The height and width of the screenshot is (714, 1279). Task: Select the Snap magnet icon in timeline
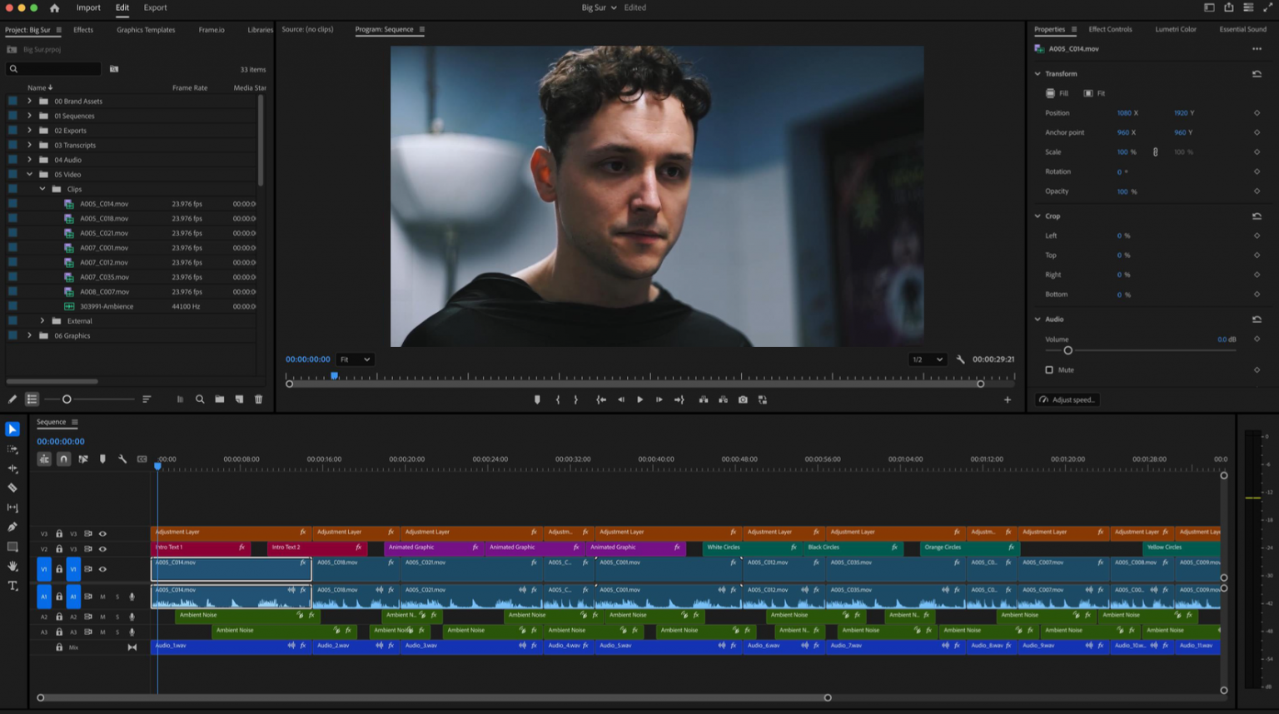(x=63, y=459)
